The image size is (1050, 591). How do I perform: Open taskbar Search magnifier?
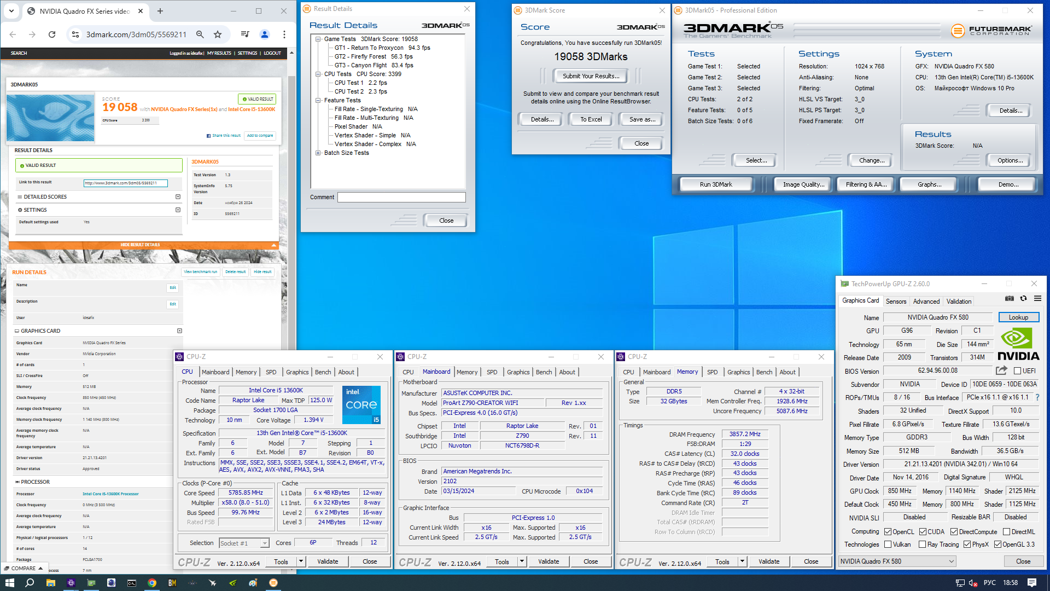click(30, 583)
